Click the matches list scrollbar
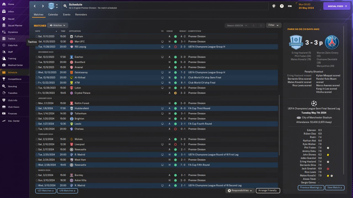Viewport: 353px width, 198px height. 279,125
